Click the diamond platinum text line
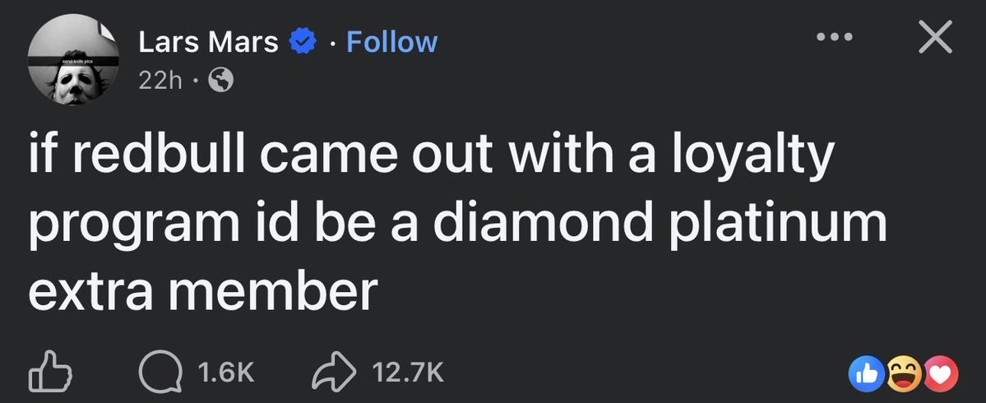Image resolution: width=986 pixels, height=403 pixels. pos(661,224)
